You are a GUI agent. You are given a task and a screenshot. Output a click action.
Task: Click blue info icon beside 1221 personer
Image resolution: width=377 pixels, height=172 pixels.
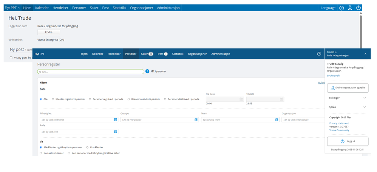(147, 71)
